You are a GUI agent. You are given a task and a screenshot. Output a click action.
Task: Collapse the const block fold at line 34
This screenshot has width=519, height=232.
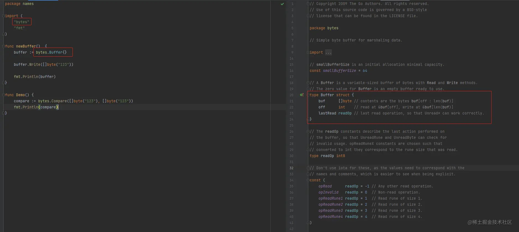click(x=308, y=180)
